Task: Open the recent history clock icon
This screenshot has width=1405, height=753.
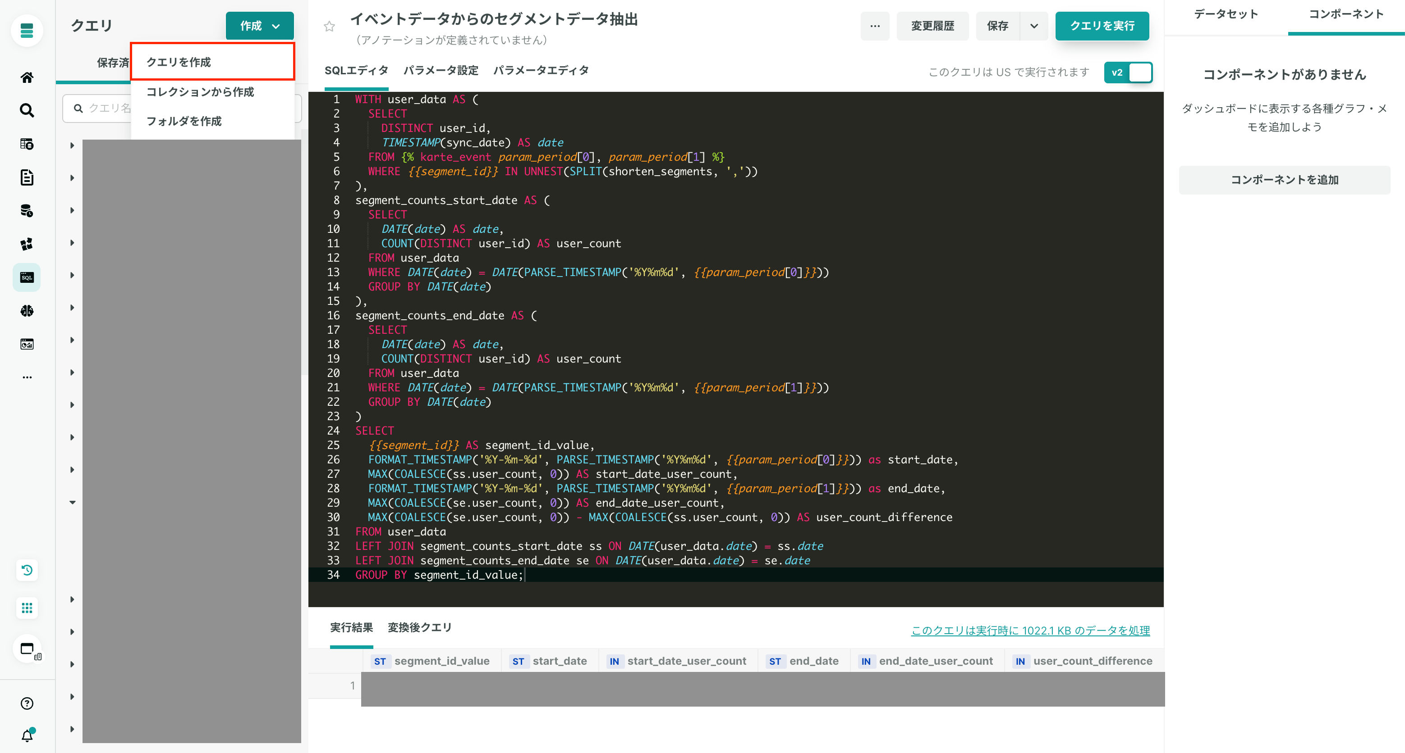Action: coord(27,571)
